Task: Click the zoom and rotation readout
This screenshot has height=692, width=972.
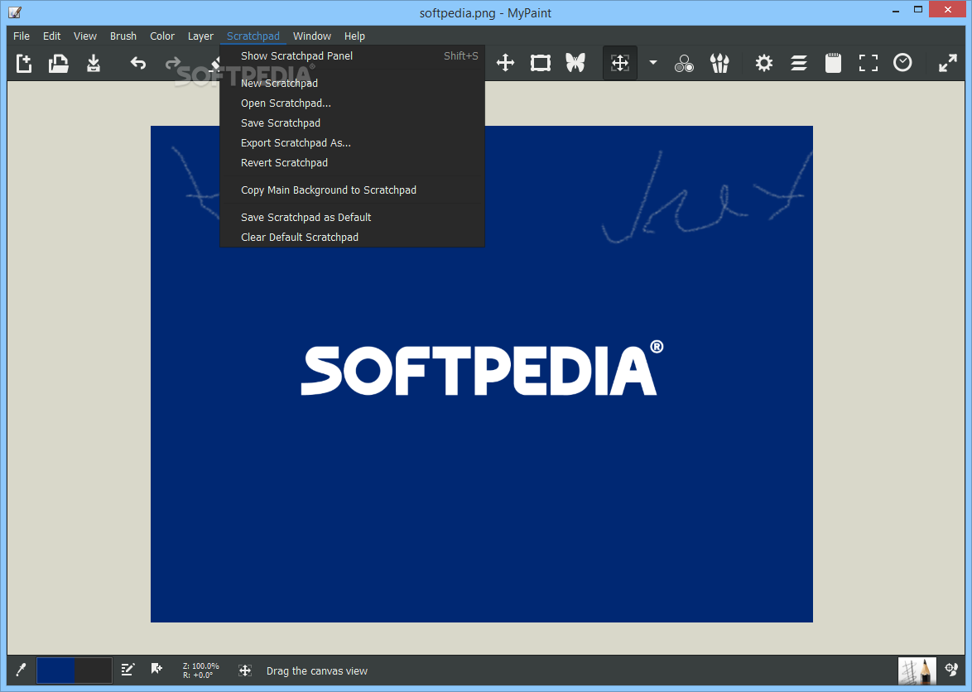Action: pos(201,670)
